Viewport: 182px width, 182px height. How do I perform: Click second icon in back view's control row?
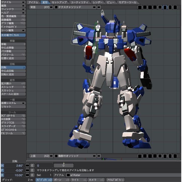[145, 7]
